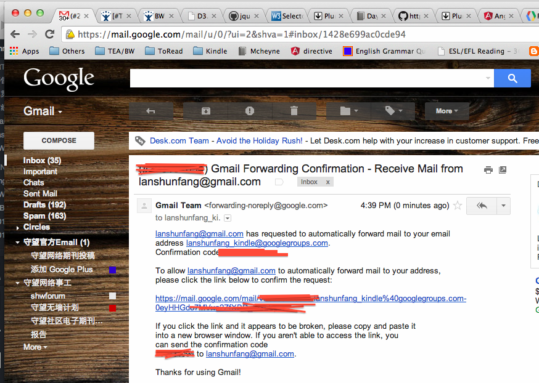Open the Kindle bookmarks folder

(210, 51)
